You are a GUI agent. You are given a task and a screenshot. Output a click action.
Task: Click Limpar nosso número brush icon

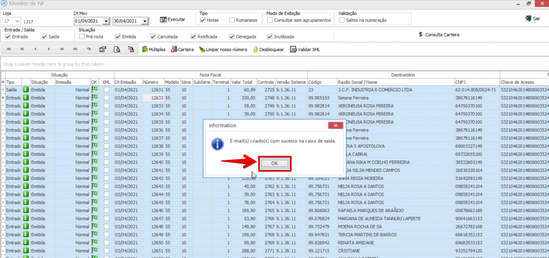pos(202,50)
